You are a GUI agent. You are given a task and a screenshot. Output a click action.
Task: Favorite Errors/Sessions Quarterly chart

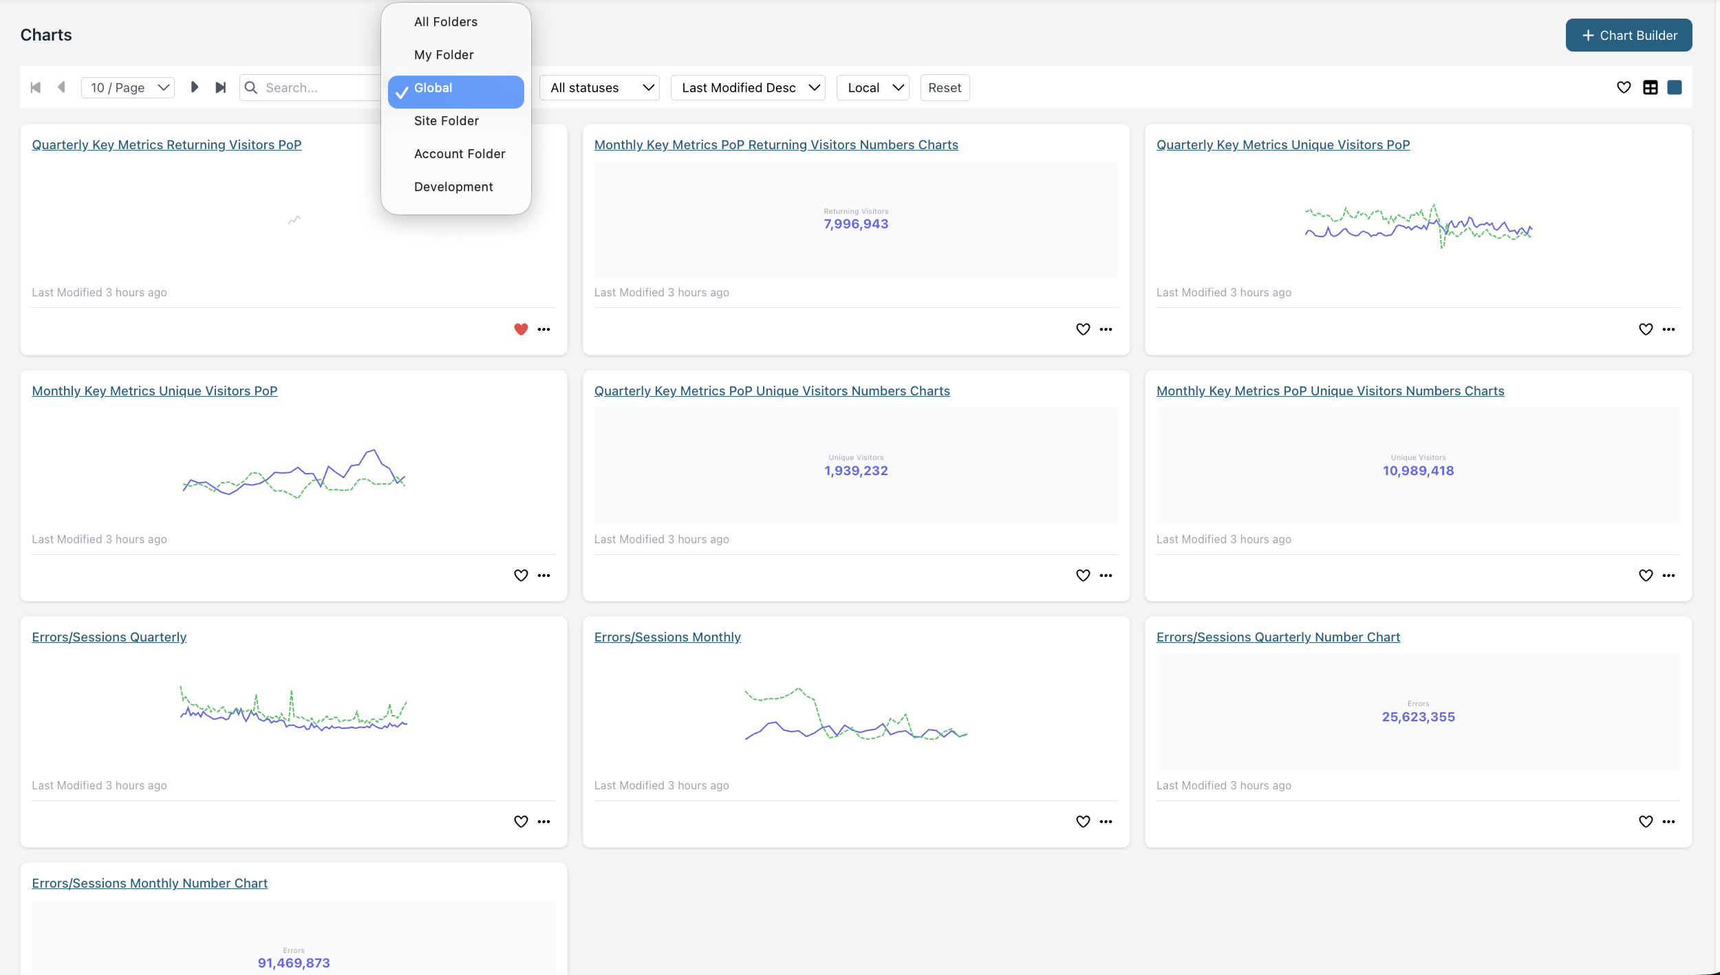521,822
